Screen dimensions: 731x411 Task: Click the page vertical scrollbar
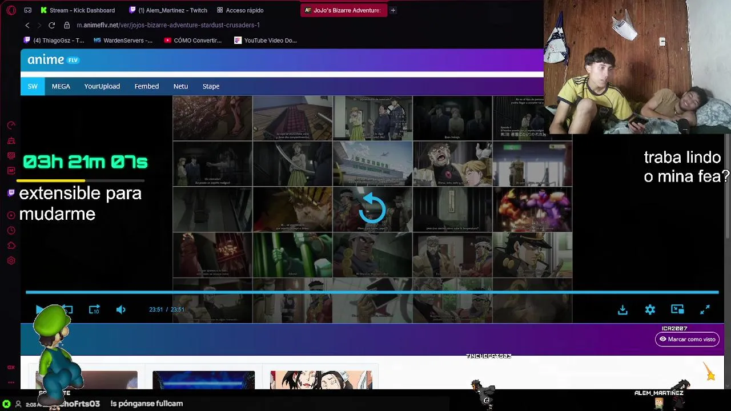pyautogui.click(x=728, y=187)
